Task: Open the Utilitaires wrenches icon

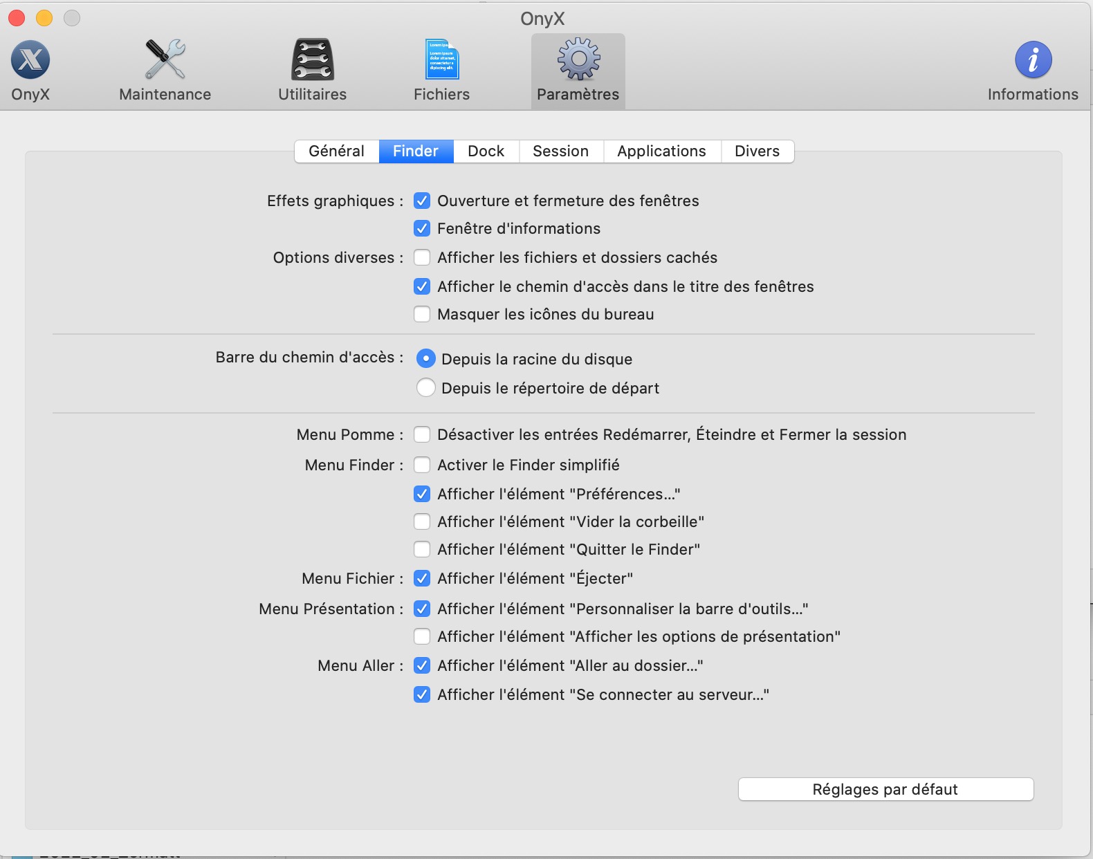Action: pos(313,60)
